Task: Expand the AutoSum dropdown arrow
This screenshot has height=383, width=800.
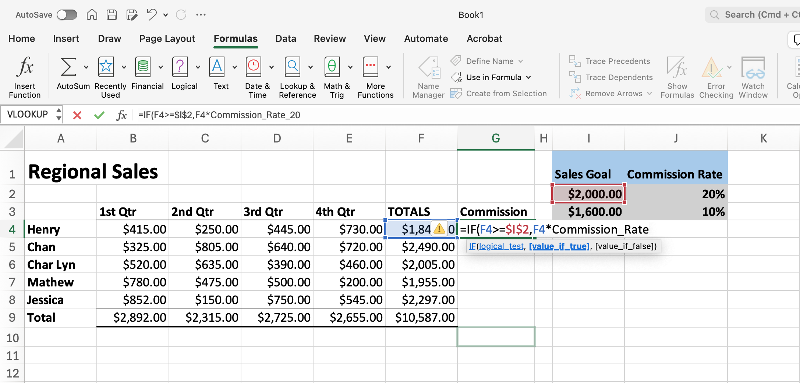Action: point(86,67)
